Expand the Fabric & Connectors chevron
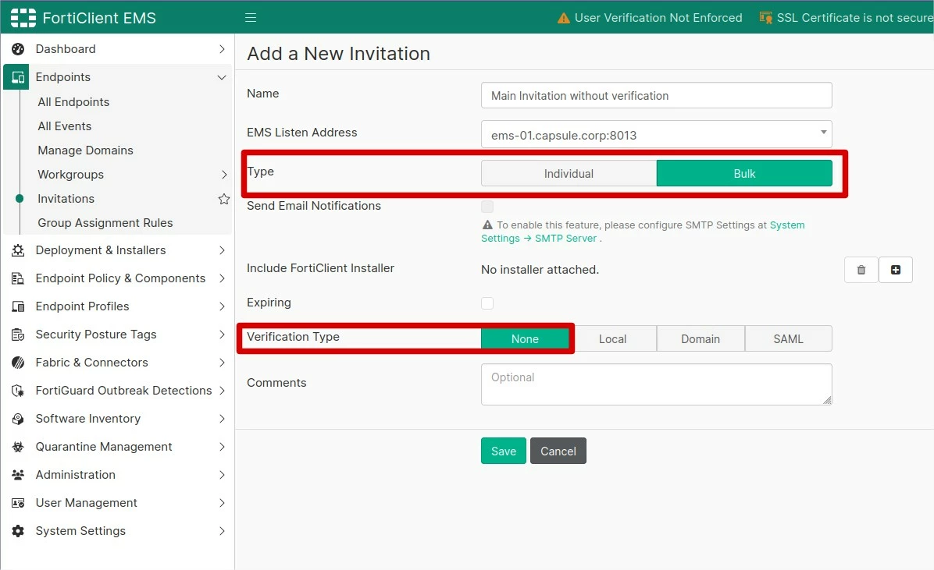The width and height of the screenshot is (934, 570). (222, 363)
